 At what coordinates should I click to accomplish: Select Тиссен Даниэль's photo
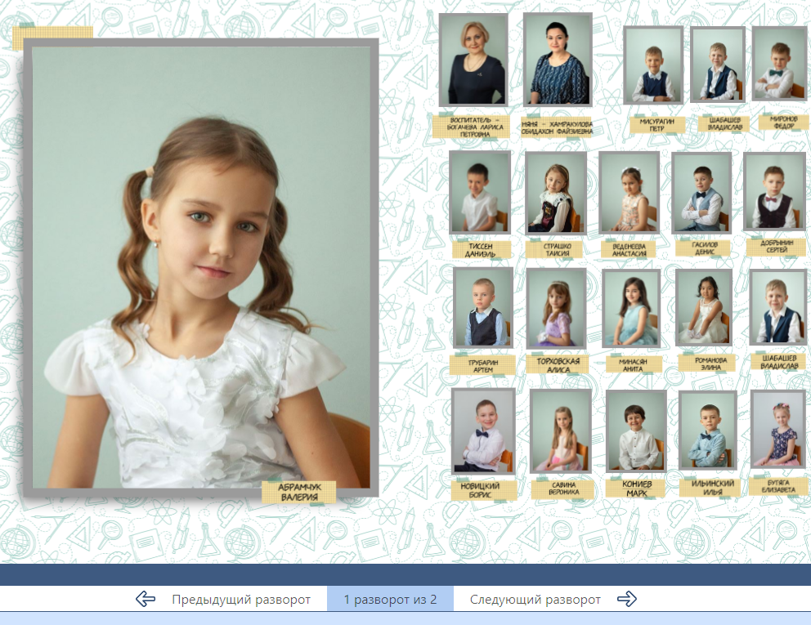pyautogui.click(x=480, y=192)
